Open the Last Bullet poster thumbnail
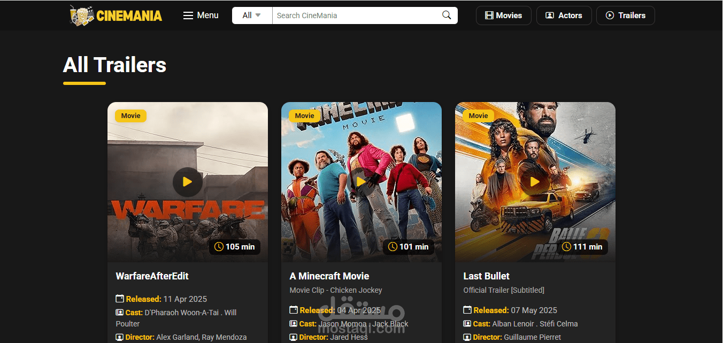 (535, 182)
